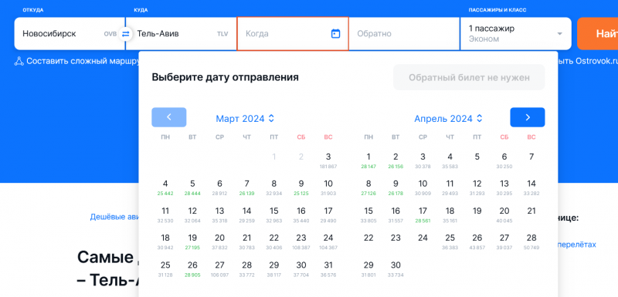This screenshot has width=618, height=297.
Task: Select March 9 with price 25 125
Action: tap(301, 187)
